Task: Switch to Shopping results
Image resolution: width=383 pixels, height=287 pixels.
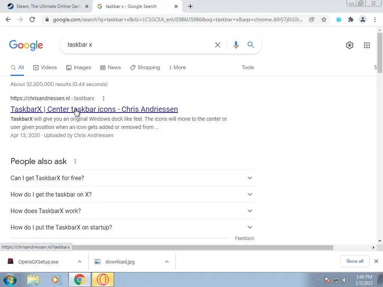Action: [x=145, y=68]
